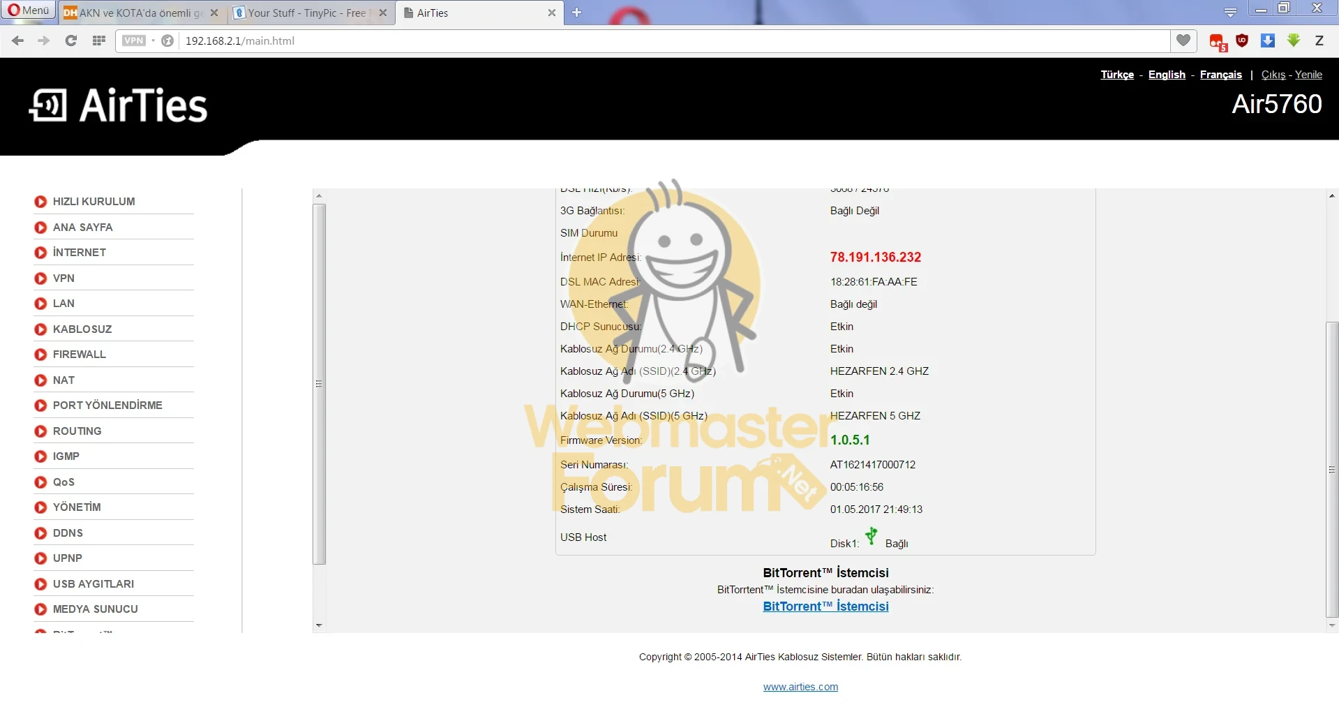Open the blue download extension icon

pyautogui.click(x=1268, y=40)
